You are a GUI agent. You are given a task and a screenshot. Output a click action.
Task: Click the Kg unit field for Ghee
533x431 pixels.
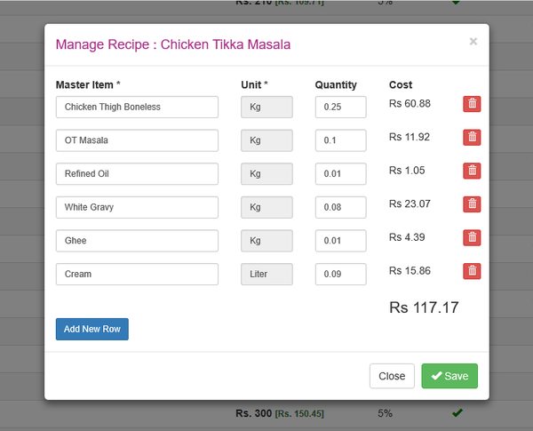(x=266, y=241)
